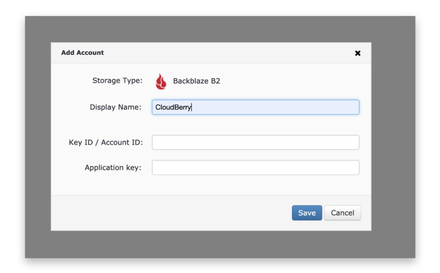Focus the Display Name input field

pos(255,107)
